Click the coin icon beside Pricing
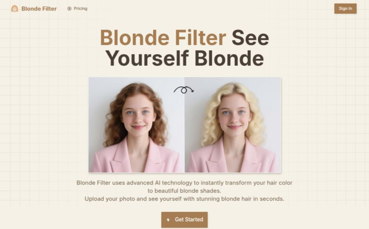The width and height of the screenshot is (369, 229). point(69,9)
